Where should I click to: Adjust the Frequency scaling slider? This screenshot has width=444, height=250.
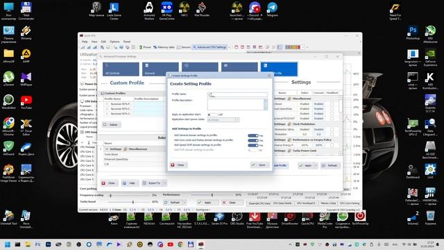(111, 196)
